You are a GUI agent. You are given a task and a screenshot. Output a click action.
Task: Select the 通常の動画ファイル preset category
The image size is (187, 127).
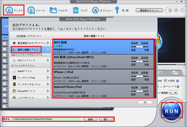[30, 50]
